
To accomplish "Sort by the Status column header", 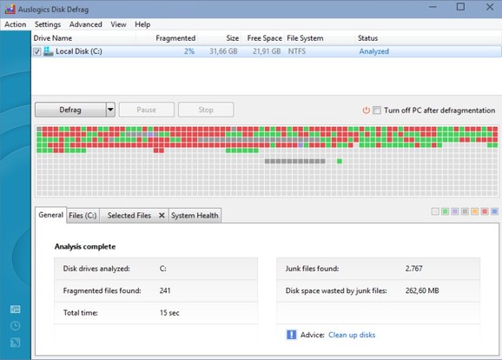I will point(428,38).
